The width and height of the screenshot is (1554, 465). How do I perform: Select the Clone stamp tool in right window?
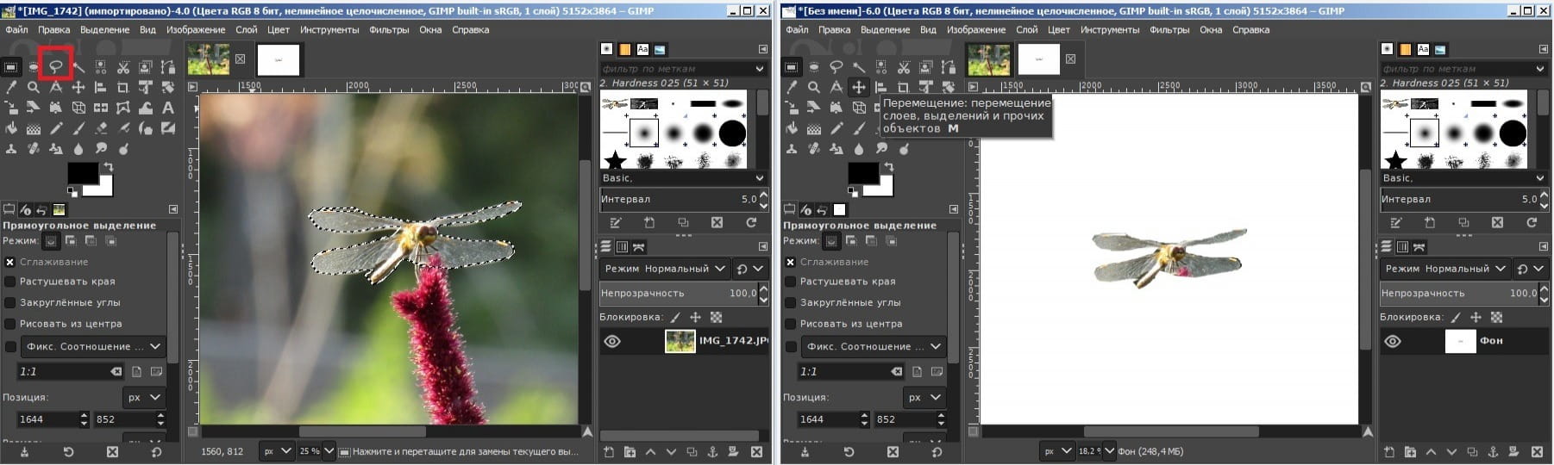791,149
